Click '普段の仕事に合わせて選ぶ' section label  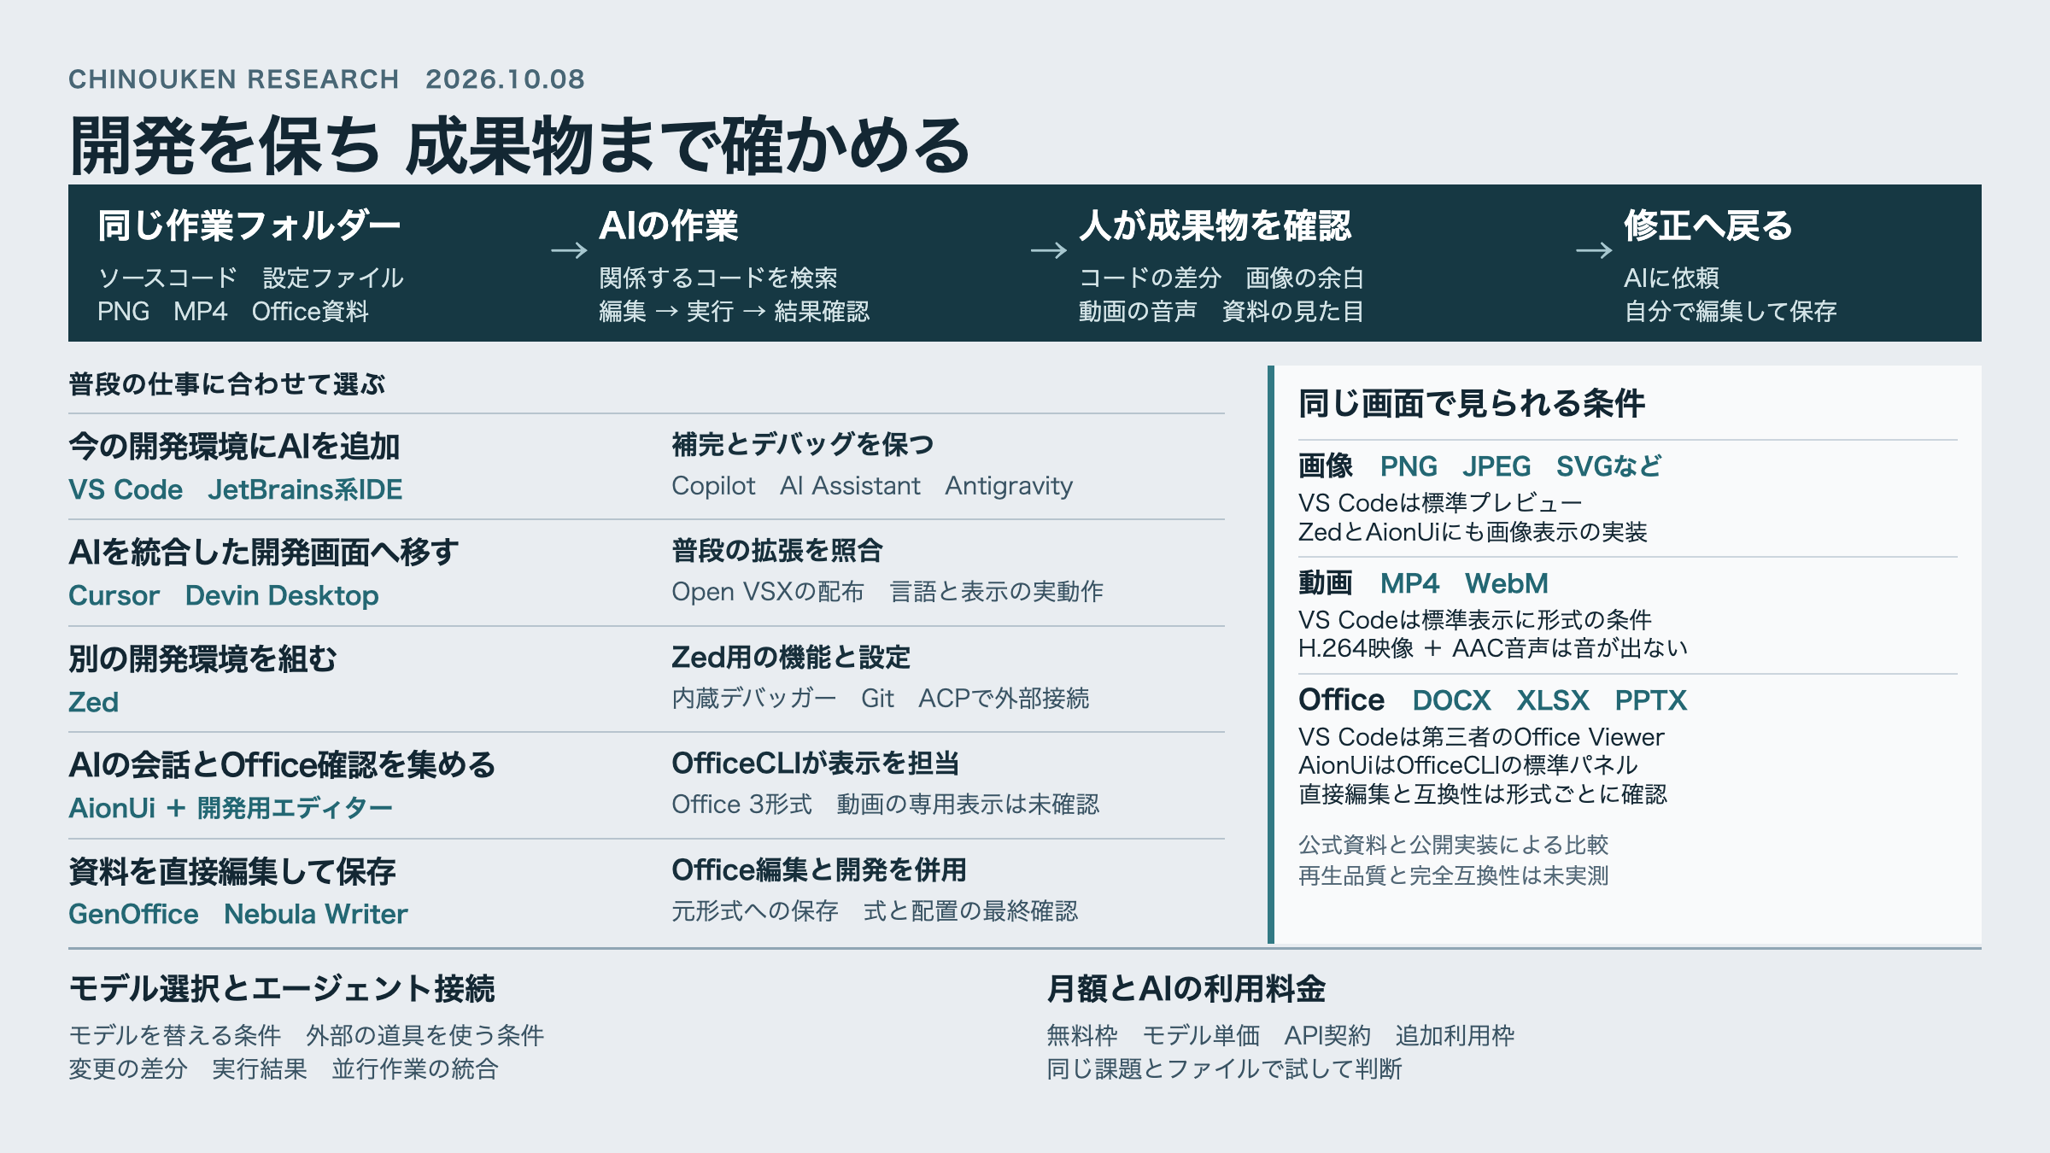pos(227,384)
